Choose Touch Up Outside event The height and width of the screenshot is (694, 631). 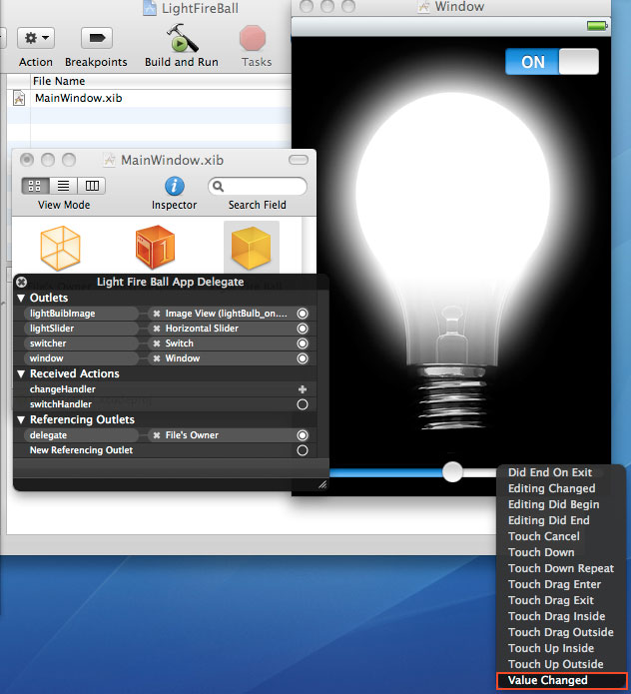(556, 664)
